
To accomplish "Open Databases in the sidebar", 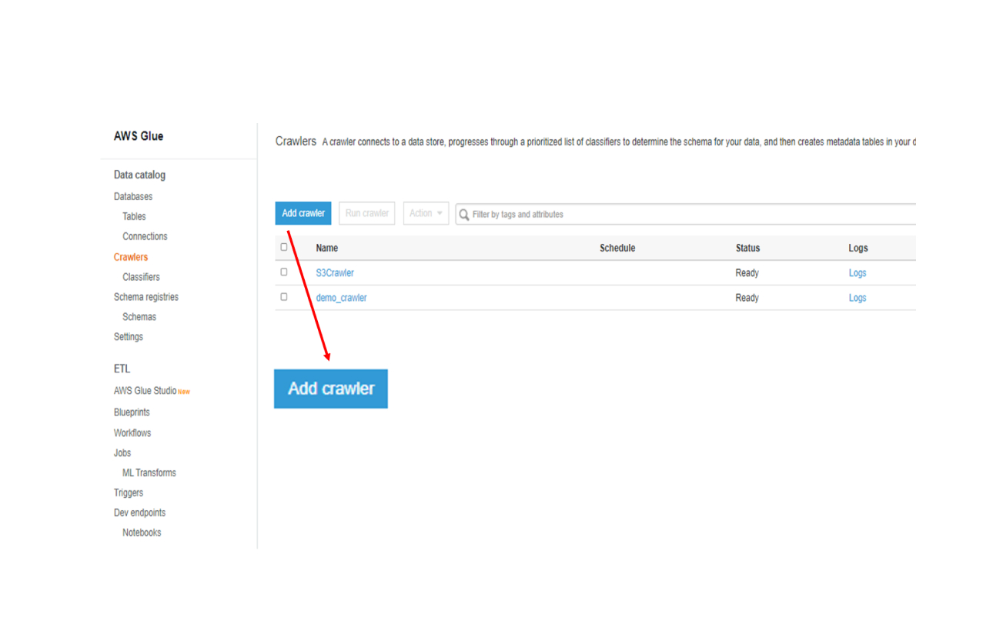I will tap(133, 197).
